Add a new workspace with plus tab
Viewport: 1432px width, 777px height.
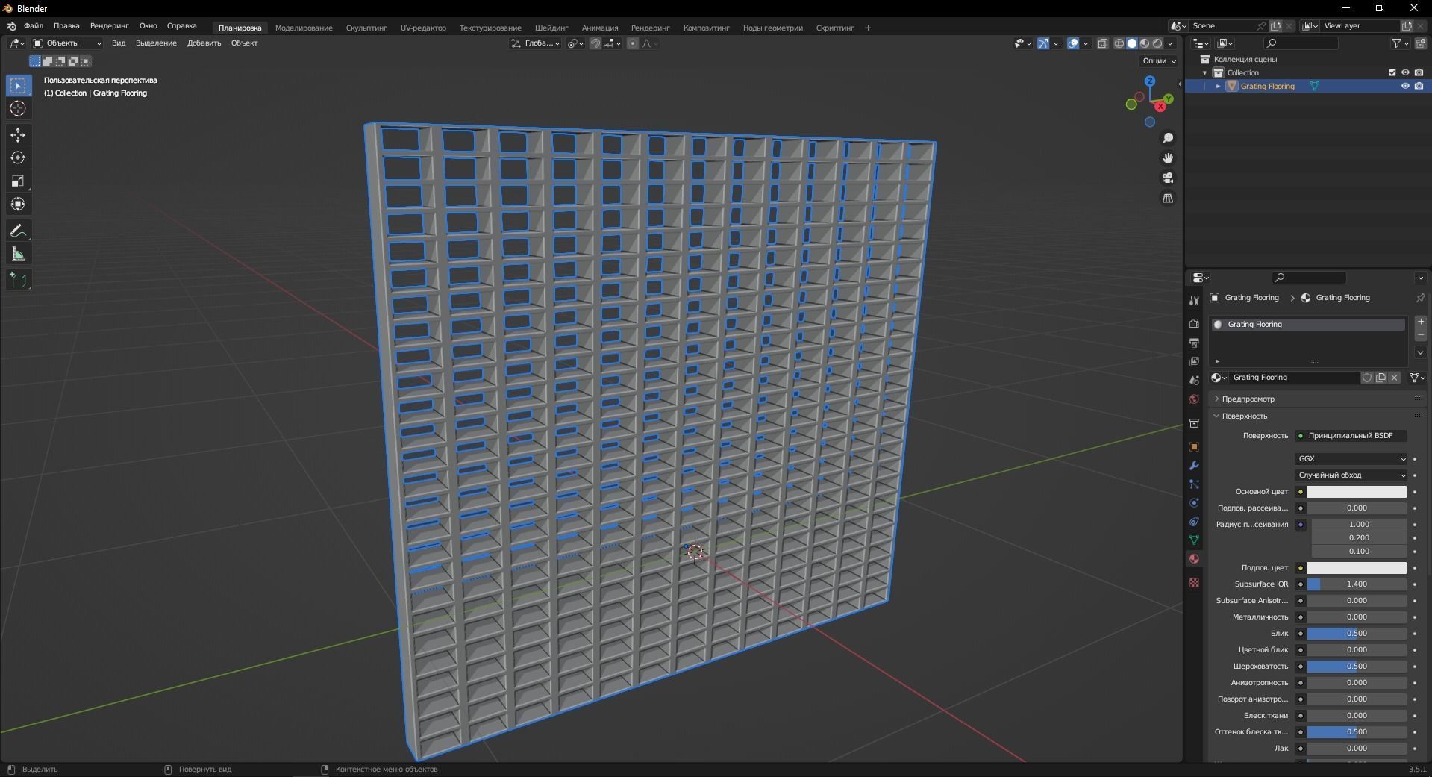[868, 28]
